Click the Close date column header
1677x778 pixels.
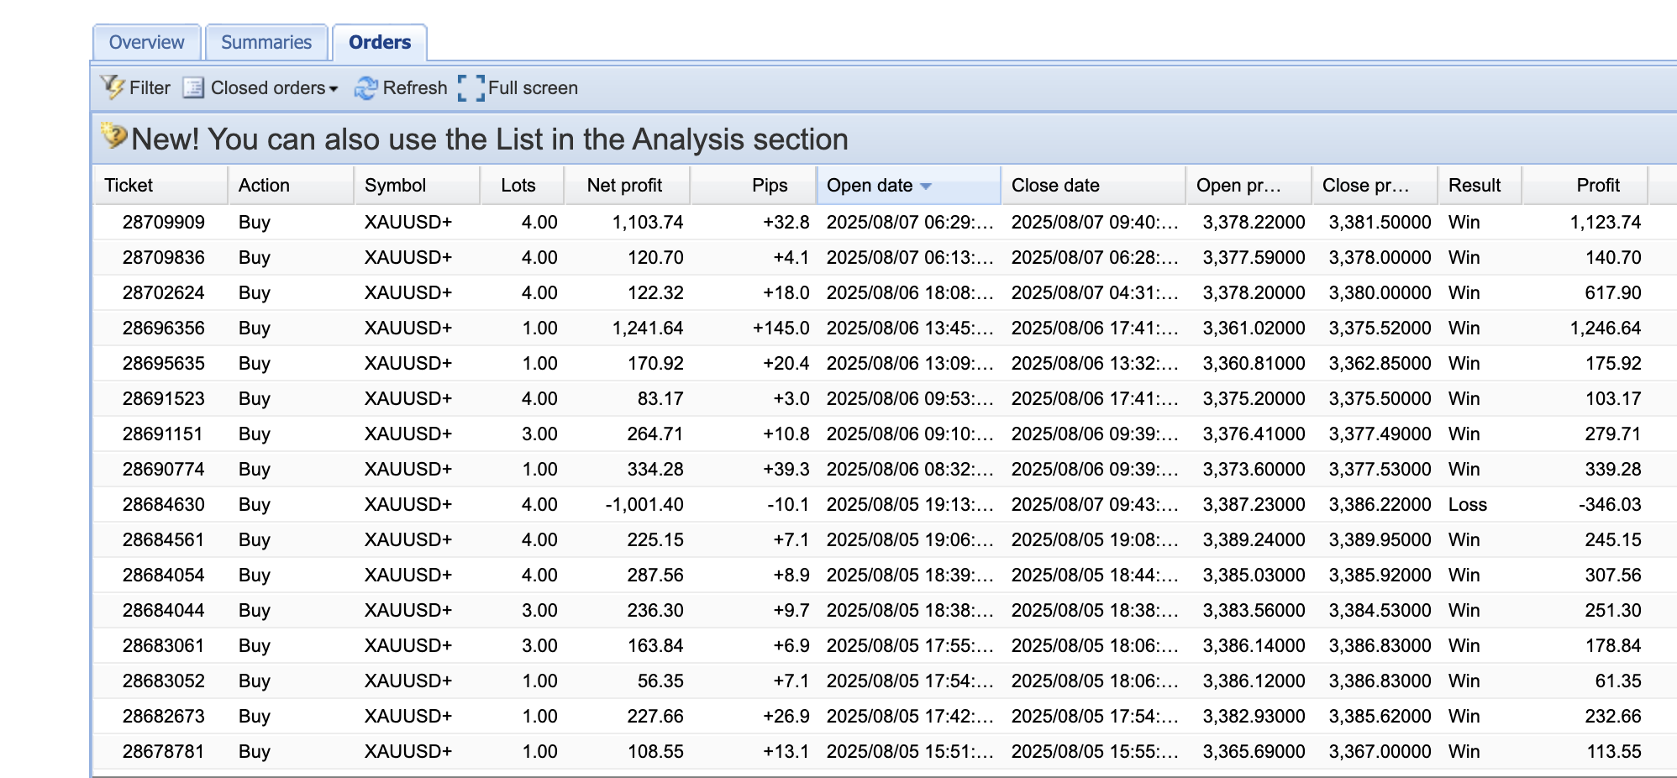coord(1055,186)
